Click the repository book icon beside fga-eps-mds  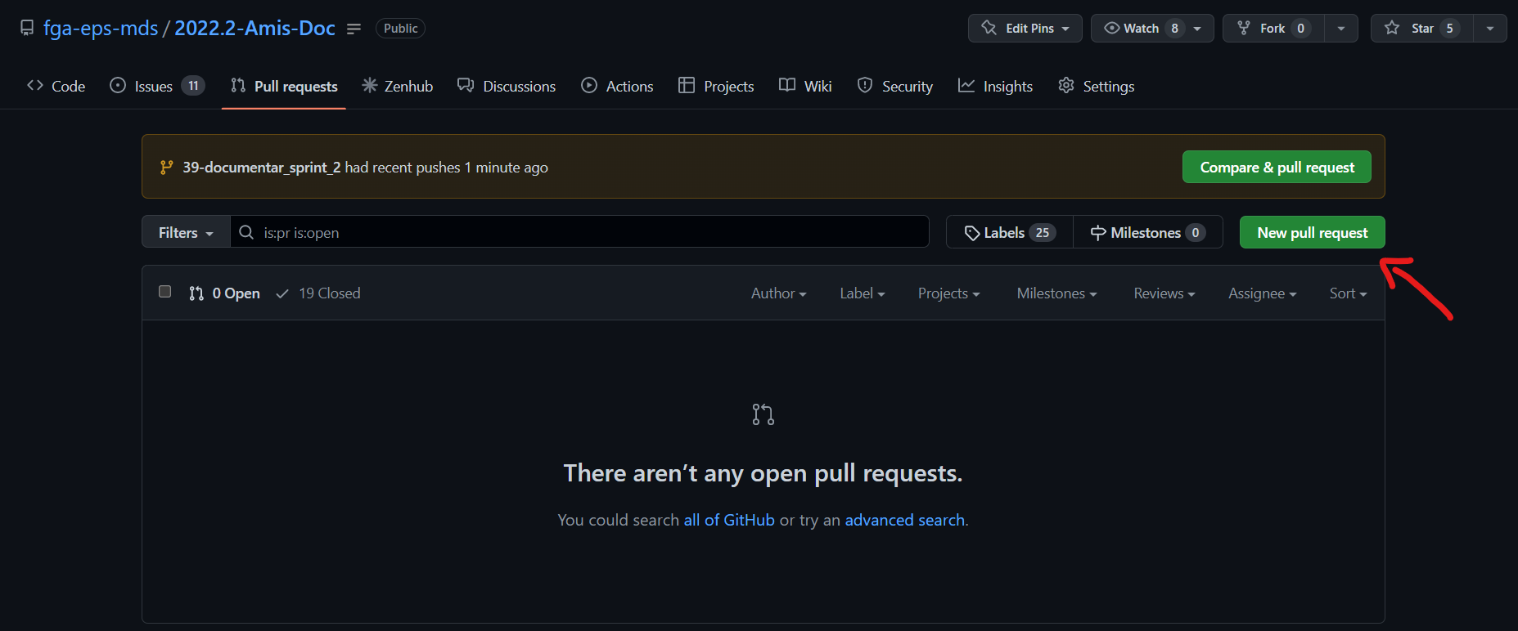pyautogui.click(x=27, y=28)
